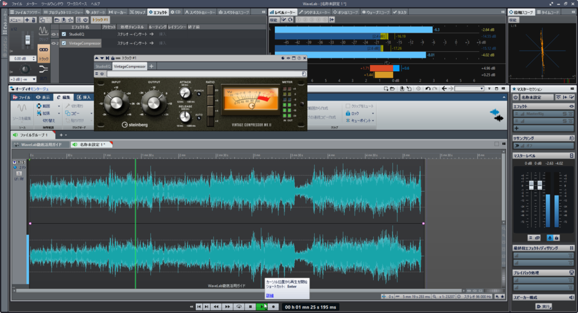Add an effect with the plus icon
This screenshot has width=578, height=313.
coord(26,20)
